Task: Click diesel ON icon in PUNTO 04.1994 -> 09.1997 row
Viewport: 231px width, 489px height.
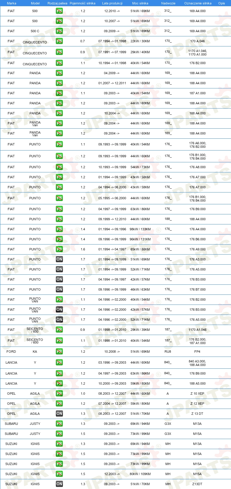Action: click(x=59, y=279)
